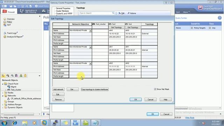Select the Services objects tab icon
The height and width of the screenshot is (126, 224).
pos(8,76)
